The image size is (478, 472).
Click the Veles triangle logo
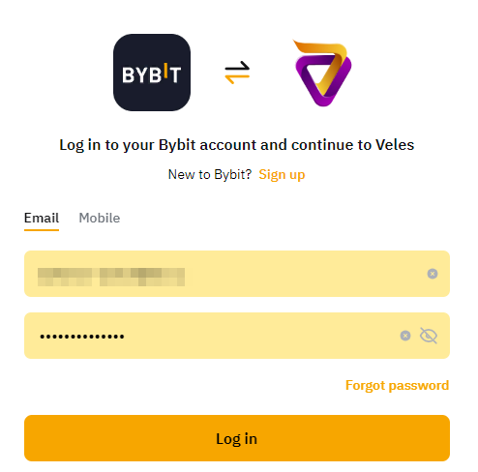click(x=323, y=73)
